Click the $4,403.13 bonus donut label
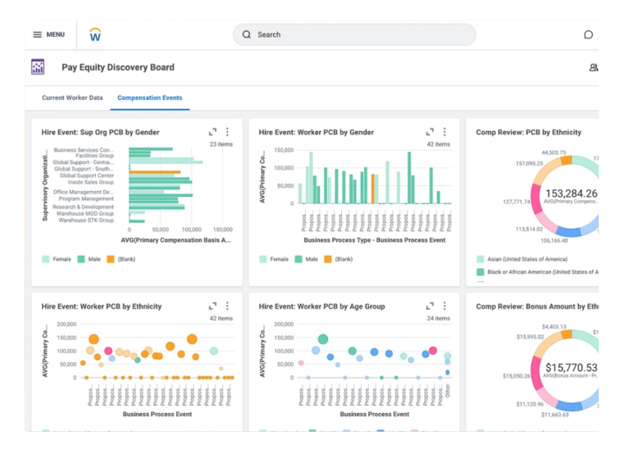The height and width of the screenshot is (454, 638). click(554, 326)
